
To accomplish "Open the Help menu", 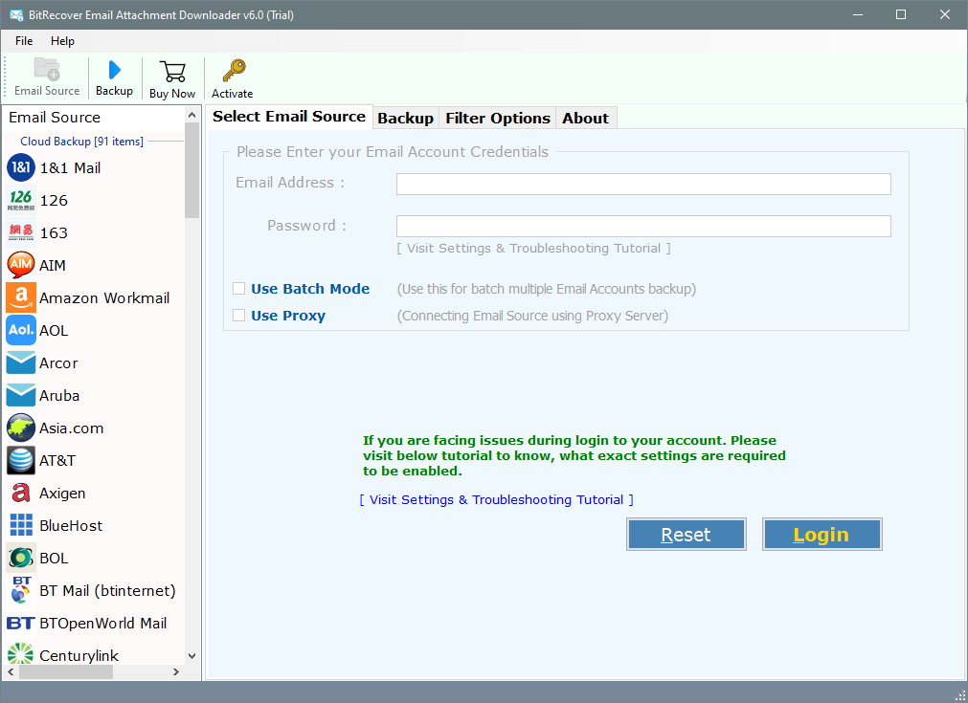I will coord(62,41).
